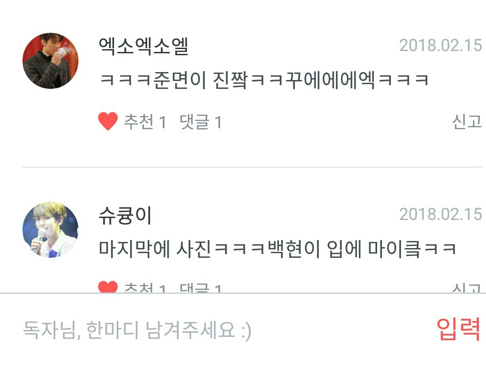Viewport: 486px width, 365px height.
Task: Open 슈큥이's profile picture
Action: (x=50, y=230)
